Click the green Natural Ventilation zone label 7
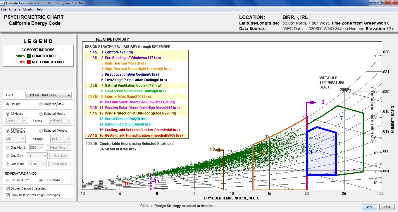 click(341, 118)
